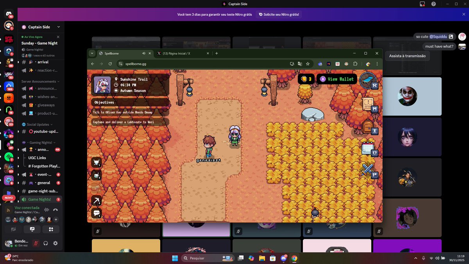Image resolution: width=469 pixels, height=264 pixels.
Task: Open the skateboard mount icon in game
Action: tap(367, 80)
